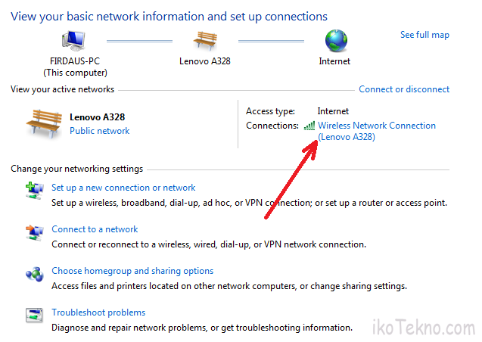Click the FIRDAUS-PC (This computer) label
Viewport: 482px width, 342px height.
pyautogui.click(x=75, y=67)
